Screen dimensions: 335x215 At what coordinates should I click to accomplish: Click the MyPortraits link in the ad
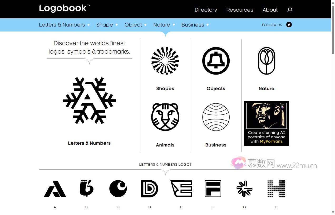272,141
